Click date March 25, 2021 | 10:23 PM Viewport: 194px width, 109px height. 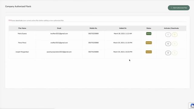point(123,52)
